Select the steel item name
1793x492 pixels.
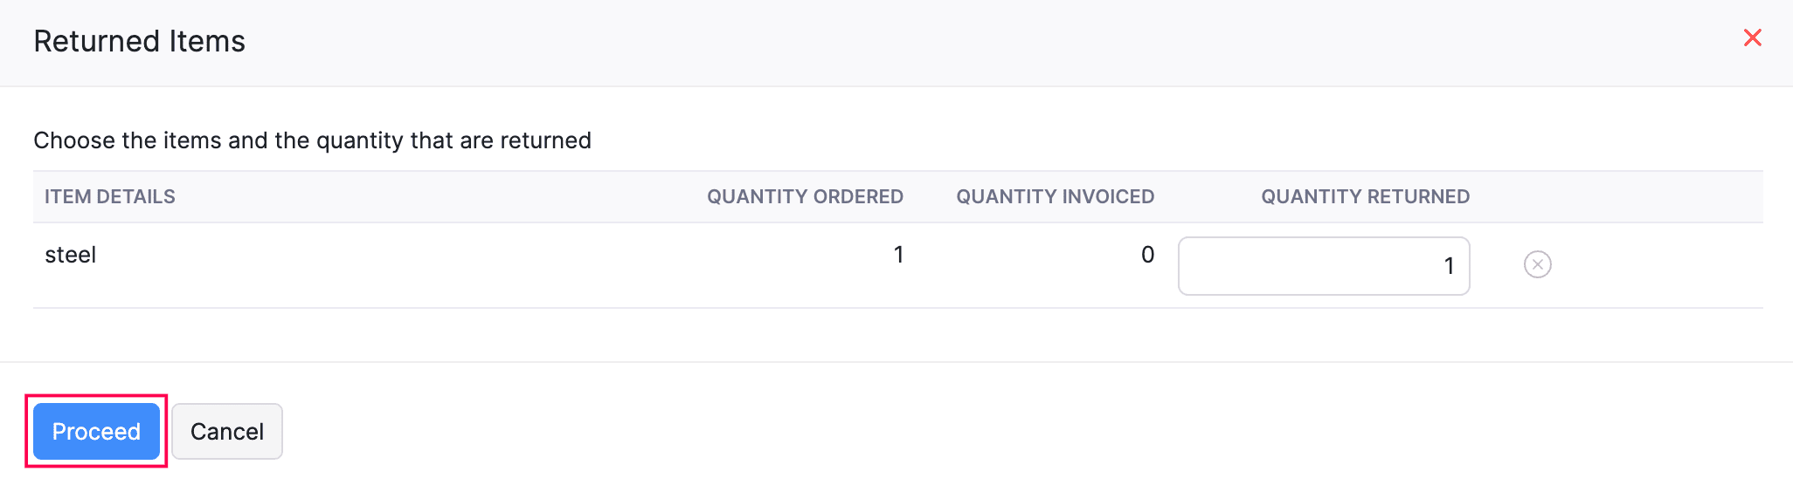71,255
